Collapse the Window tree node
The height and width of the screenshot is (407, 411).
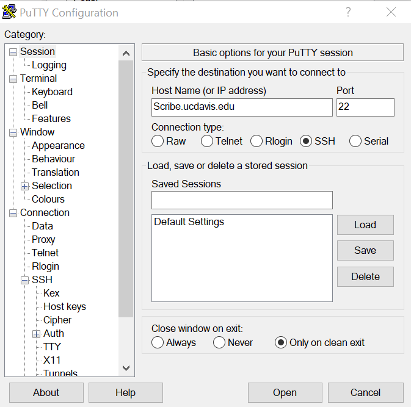pyautogui.click(x=13, y=132)
